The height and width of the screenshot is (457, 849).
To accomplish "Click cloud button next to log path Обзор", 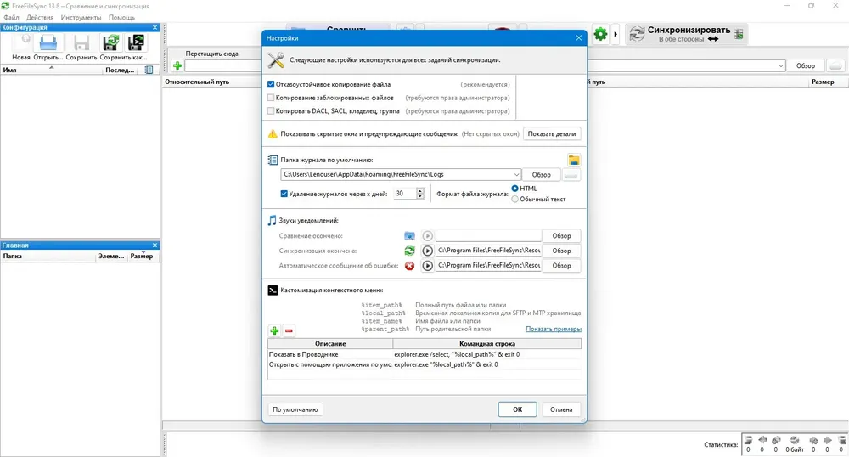I will coord(571,175).
